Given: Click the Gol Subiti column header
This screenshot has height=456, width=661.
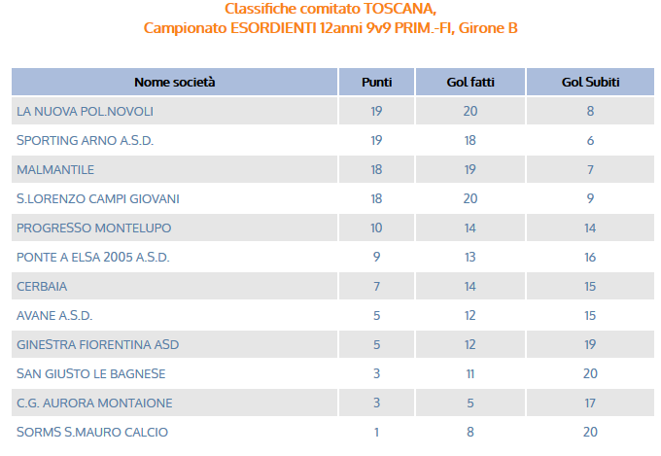Looking at the screenshot, I should tap(590, 82).
